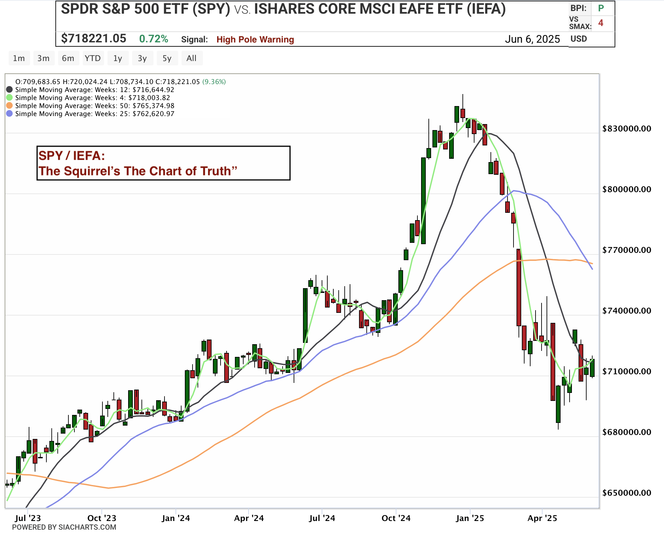Open the POWERED BY SIACHARTS.COM link

pyautogui.click(x=64, y=527)
